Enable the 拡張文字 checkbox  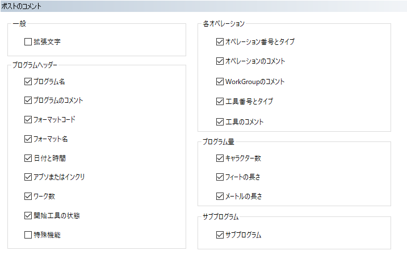coord(28,41)
